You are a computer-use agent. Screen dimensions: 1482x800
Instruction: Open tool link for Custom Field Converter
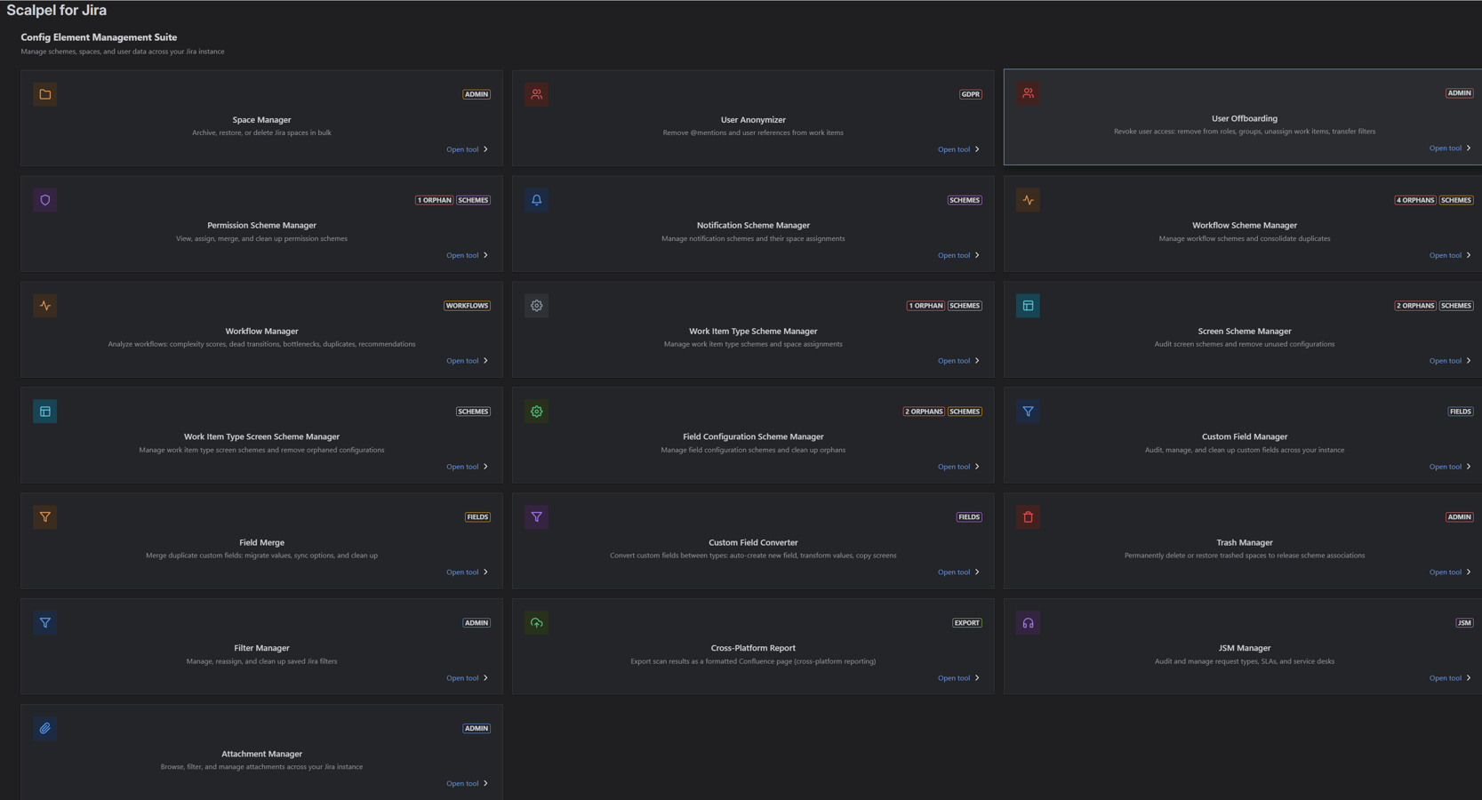click(959, 572)
